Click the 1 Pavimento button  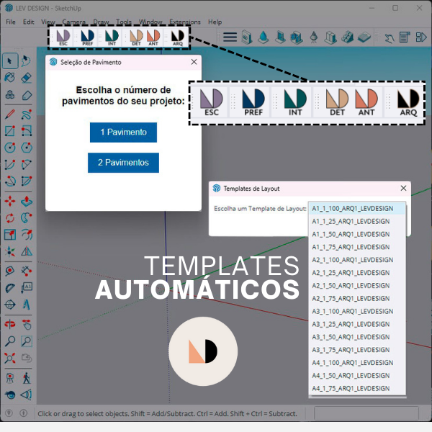tap(123, 132)
